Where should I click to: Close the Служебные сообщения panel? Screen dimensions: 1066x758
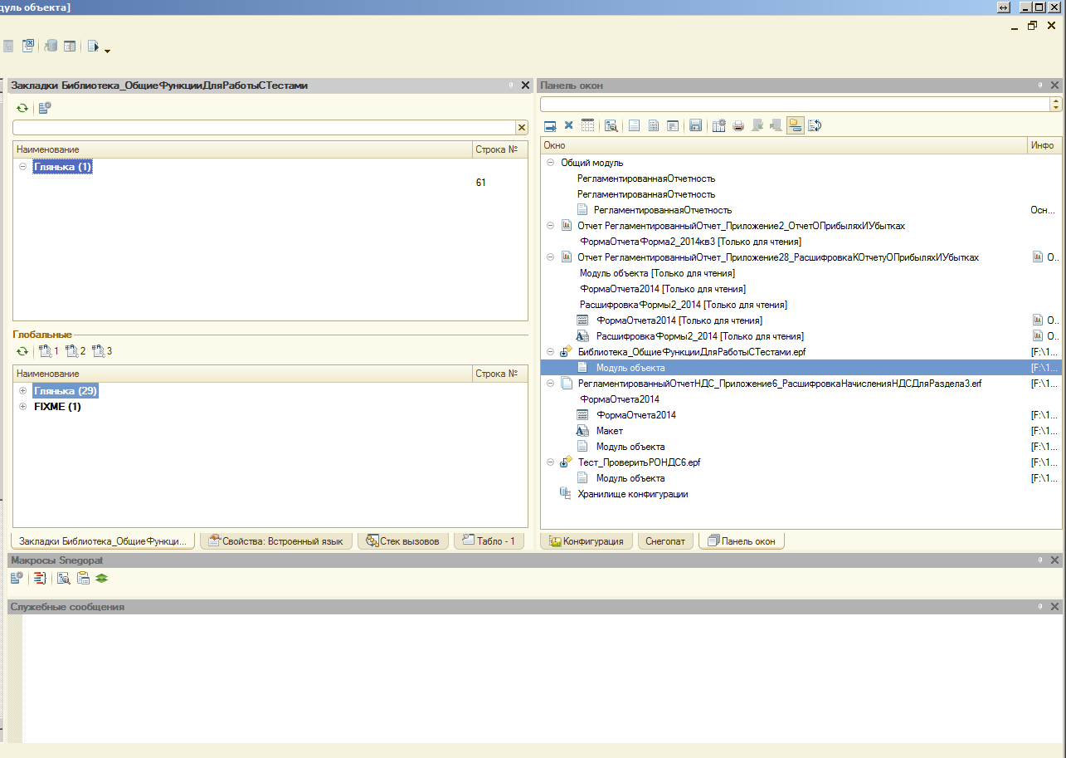click(x=1055, y=607)
